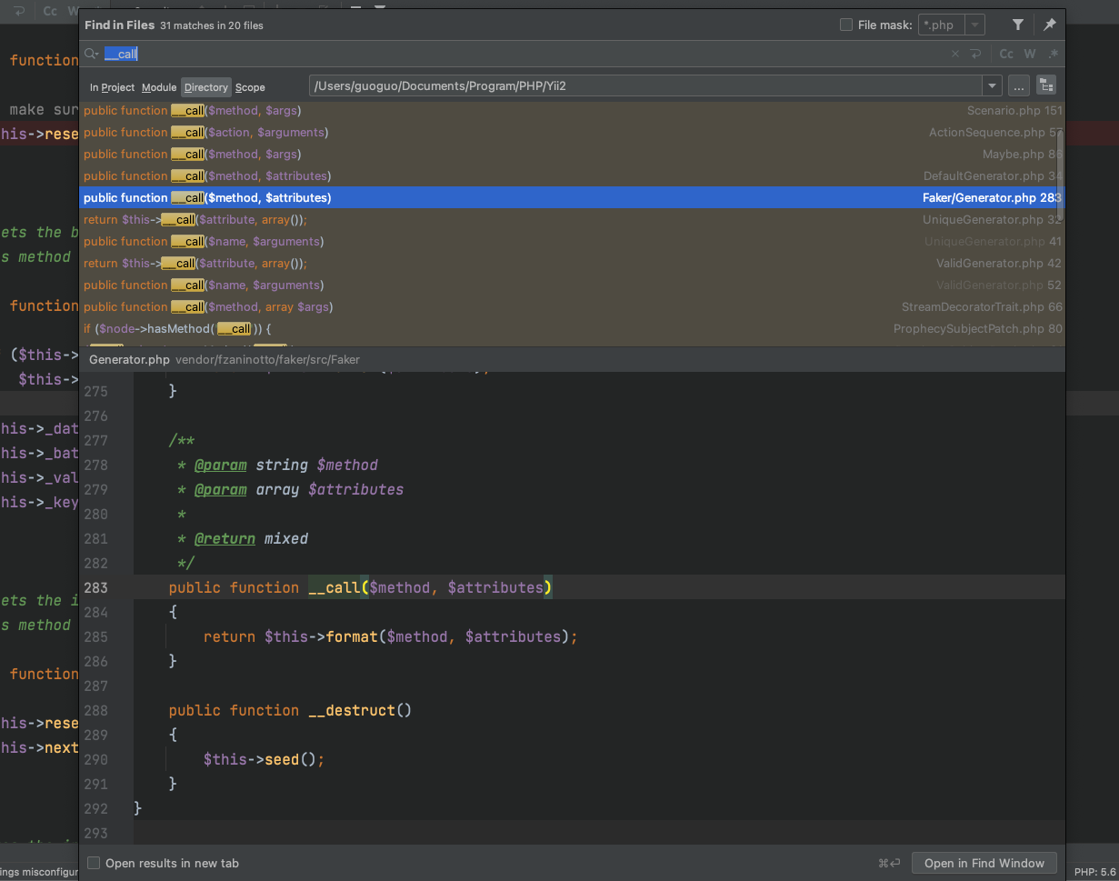
Task: Select the Scope tab
Action: (x=250, y=87)
